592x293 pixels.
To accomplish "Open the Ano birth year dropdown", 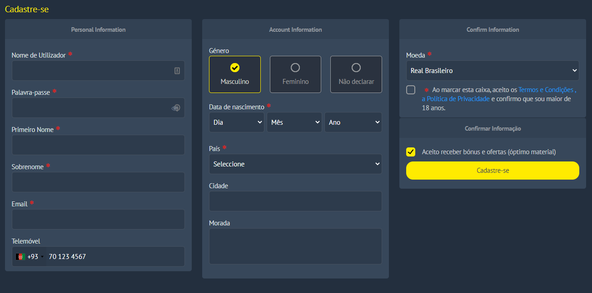I will 353,122.
